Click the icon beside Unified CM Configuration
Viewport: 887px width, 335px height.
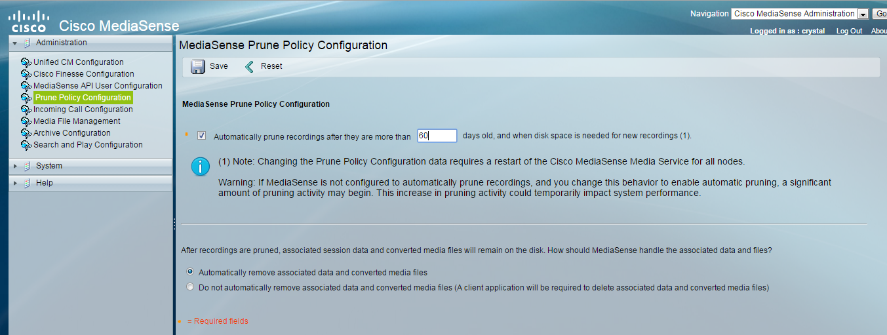[26, 63]
